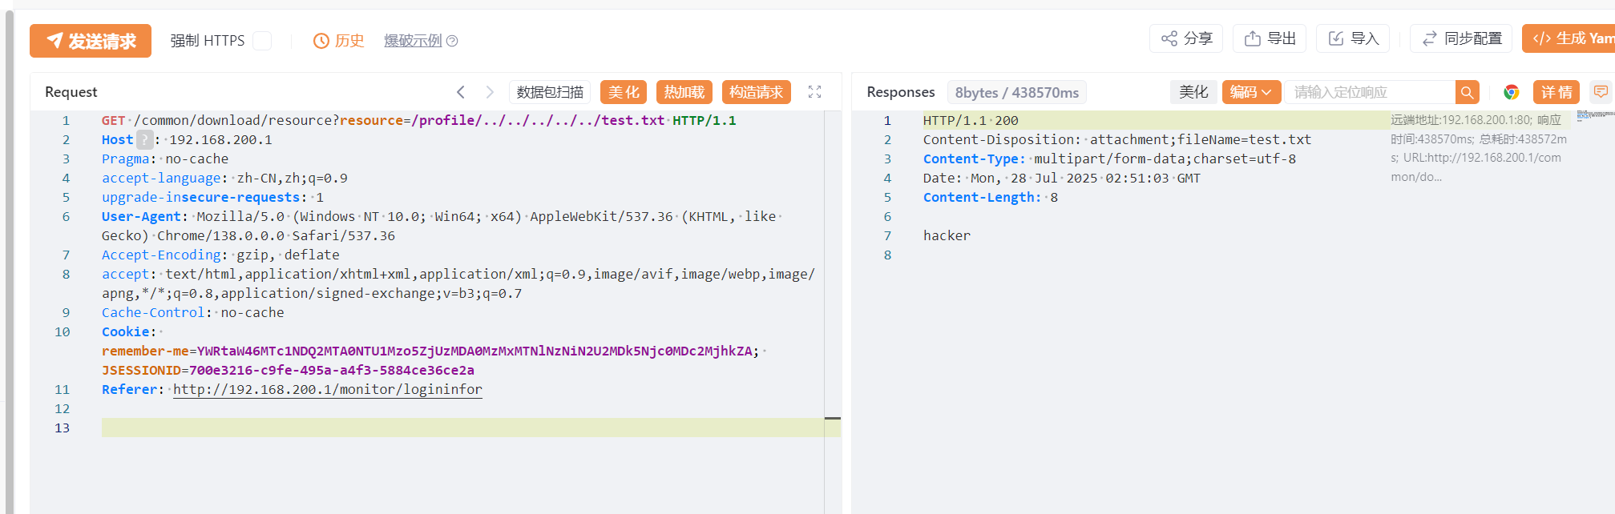This screenshot has height=514, width=1615.
Task: Go to the previous request with left chevron
Action: click(461, 92)
